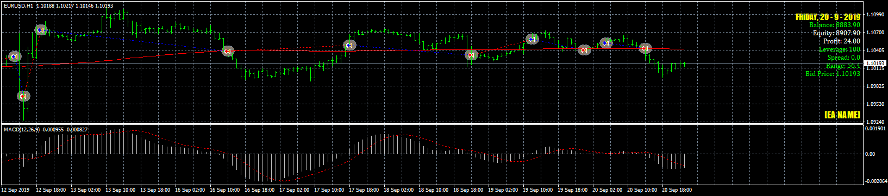Click the 19 Sep 02:00 time axis label
The image size is (888, 196).
(x=503, y=191)
